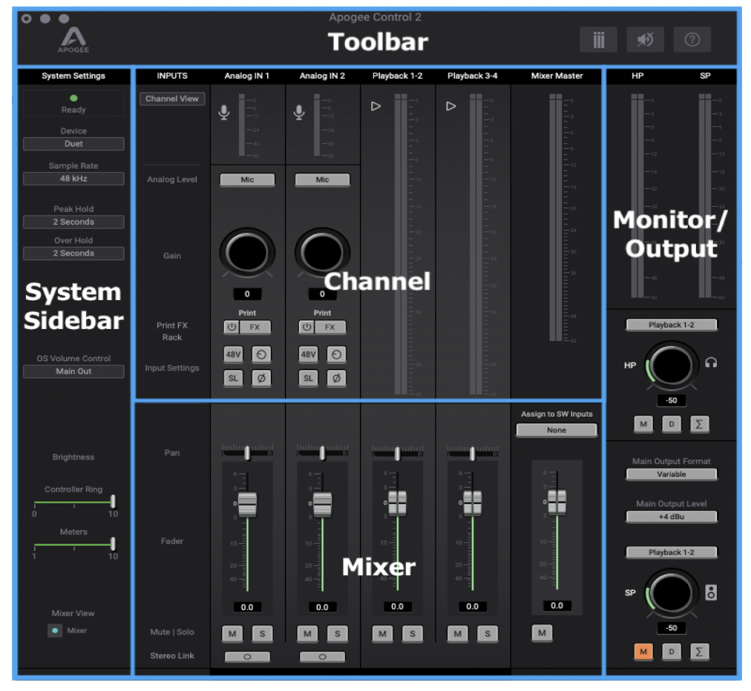
Task: Open OS Volume Control Main Out dropdown
Action: [73, 371]
